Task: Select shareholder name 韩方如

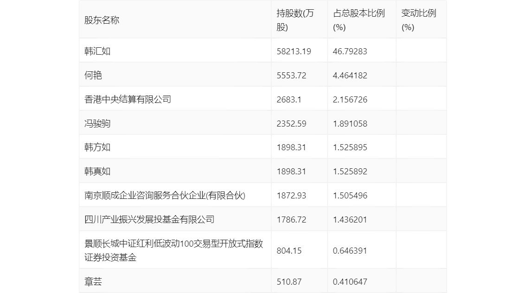Action: click(97, 147)
